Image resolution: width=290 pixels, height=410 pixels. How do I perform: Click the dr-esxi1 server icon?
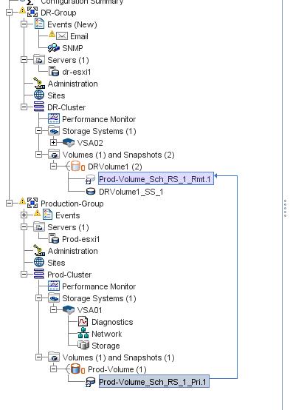[54, 71]
